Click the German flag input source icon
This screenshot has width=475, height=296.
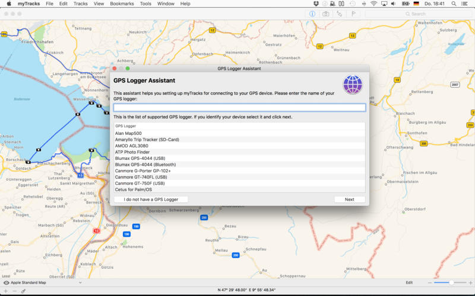tap(416, 4)
